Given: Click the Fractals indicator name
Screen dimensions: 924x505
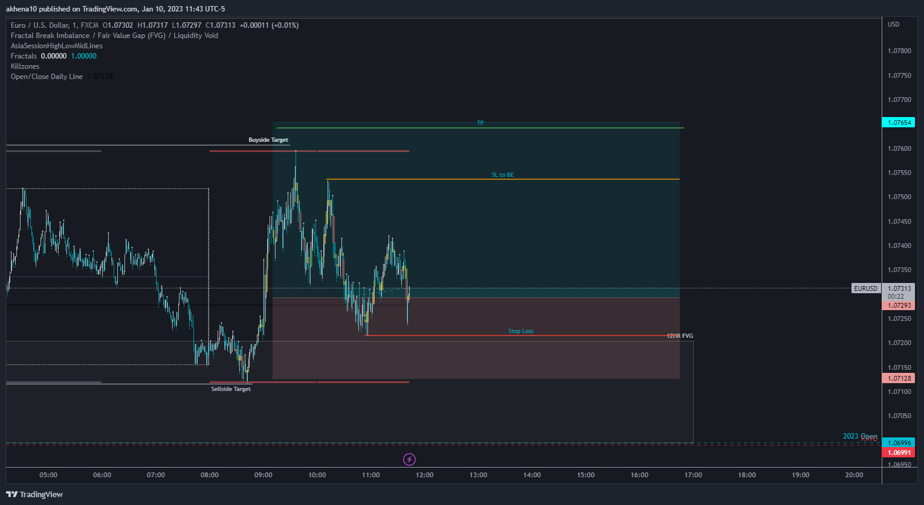Looking at the screenshot, I should pyautogui.click(x=24, y=56).
